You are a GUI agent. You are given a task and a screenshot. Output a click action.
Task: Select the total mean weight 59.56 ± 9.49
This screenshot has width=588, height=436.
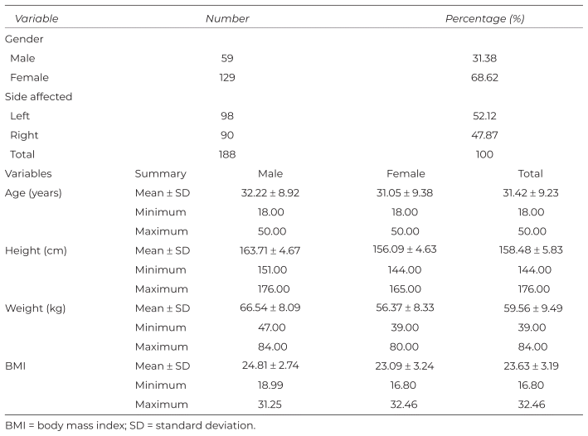pyautogui.click(x=530, y=308)
